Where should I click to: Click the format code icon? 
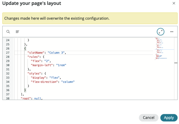(17, 32)
